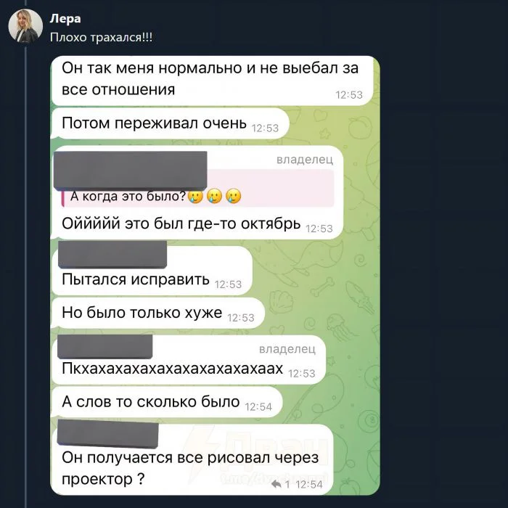The width and height of the screenshot is (508, 508).
Task: Open Лера's profile avatar
Action: click(25, 26)
